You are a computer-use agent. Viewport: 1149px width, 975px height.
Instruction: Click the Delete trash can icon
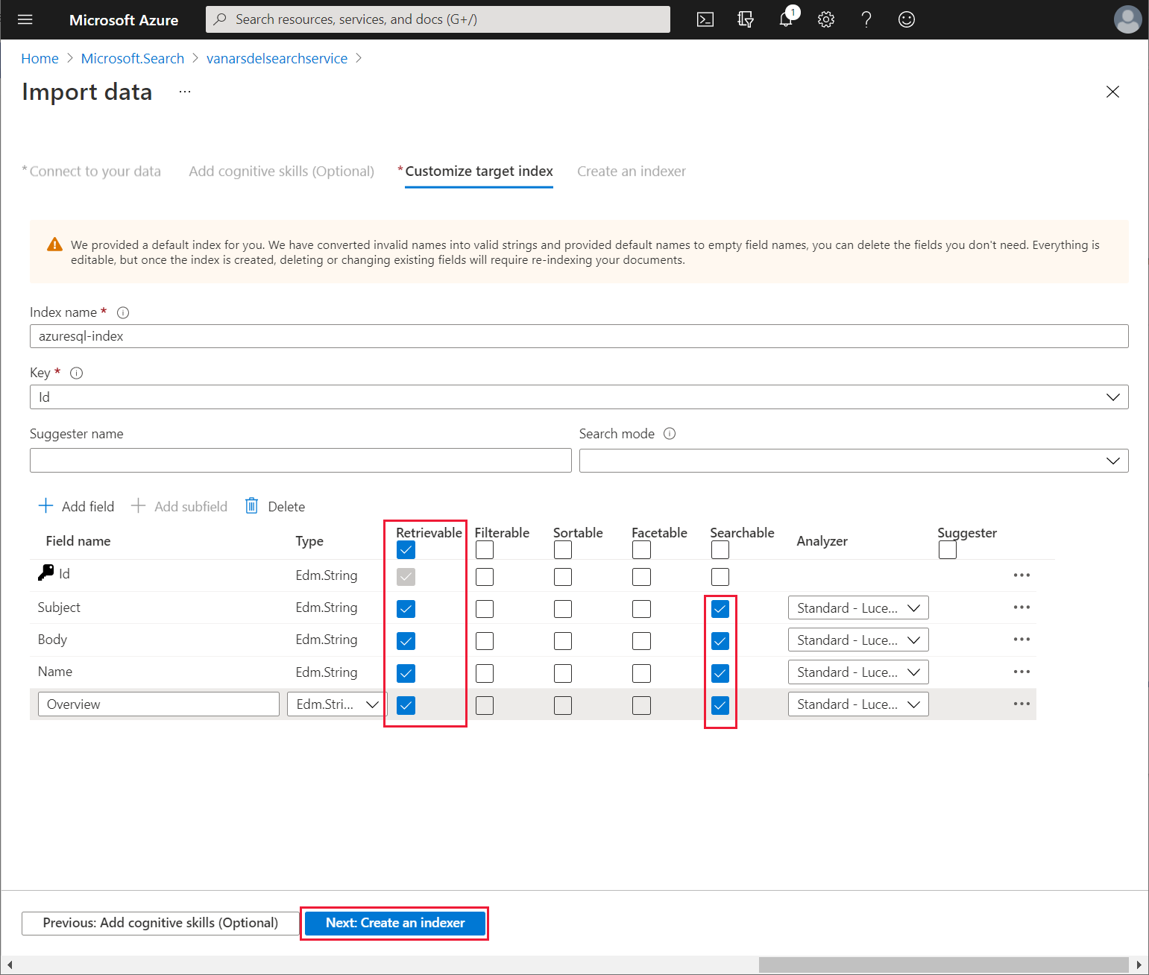[252, 506]
